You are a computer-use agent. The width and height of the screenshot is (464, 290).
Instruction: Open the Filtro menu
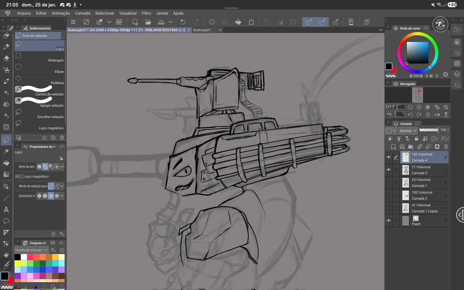pos(146,13)
